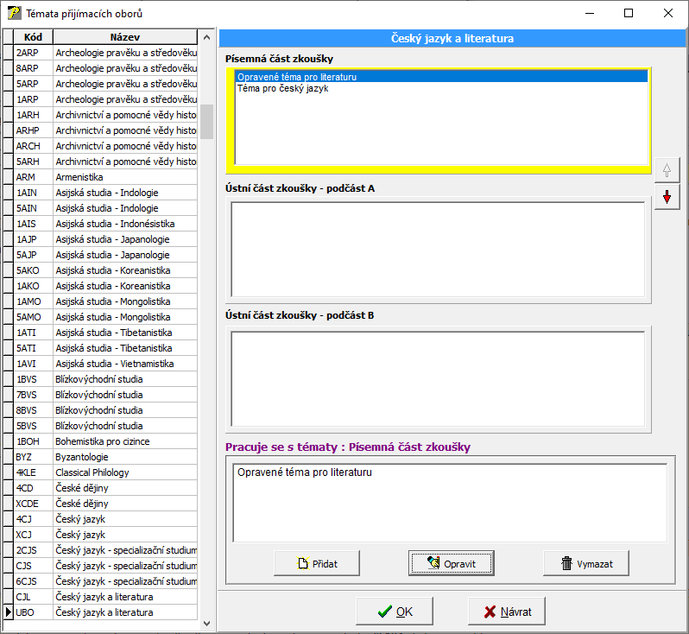The image size is (689, 634).
Task: Click the Název column header
Action: [x=125, y=37]
